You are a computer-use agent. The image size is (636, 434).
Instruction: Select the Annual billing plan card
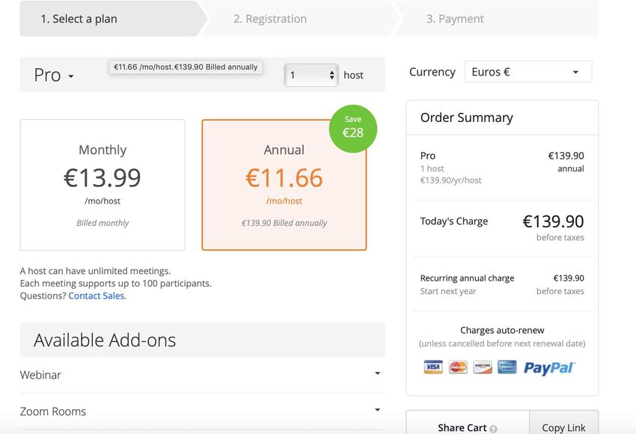[x=284, y=185]
